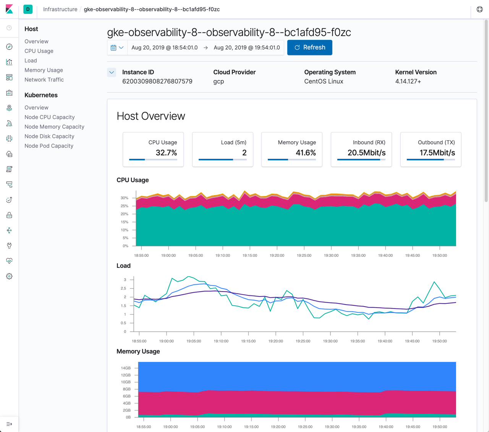This screenshot has height=432, width=489.
Task: Switch to Network Traffic under Host
Action: (44, 80)
